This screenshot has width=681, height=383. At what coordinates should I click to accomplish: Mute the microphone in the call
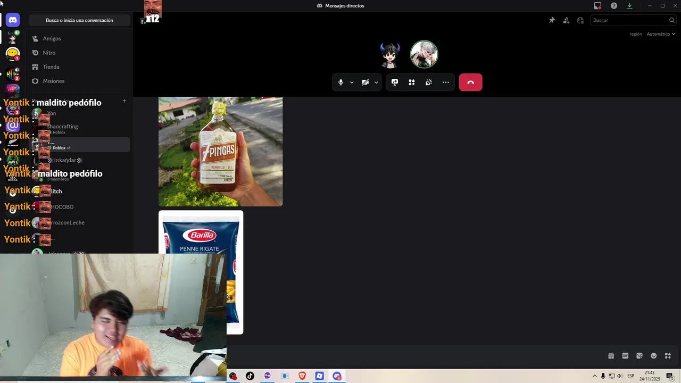click(x=341, y=82)
